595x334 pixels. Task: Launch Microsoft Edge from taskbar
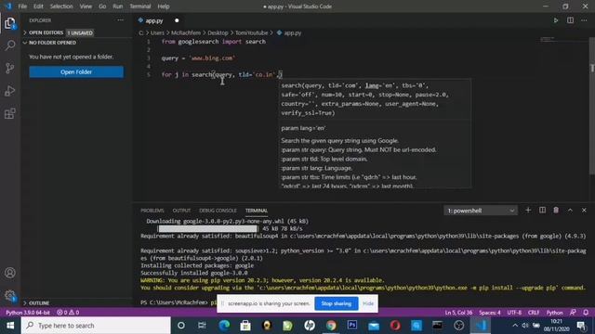(x=224, y=326)
